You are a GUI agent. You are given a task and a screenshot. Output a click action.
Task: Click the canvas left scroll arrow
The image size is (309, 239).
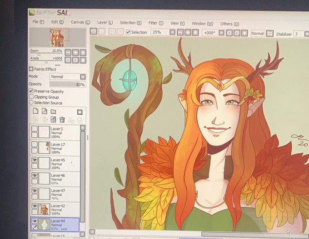click(92, 232)
